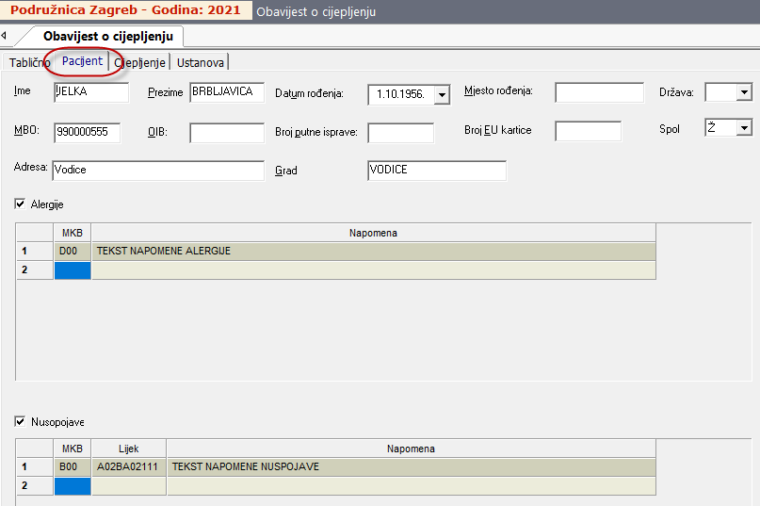Image resolution: width=760 pixels, height=506 pixels.
Task: Click the A02BA02111 Lijek cell
Action: 129,467
